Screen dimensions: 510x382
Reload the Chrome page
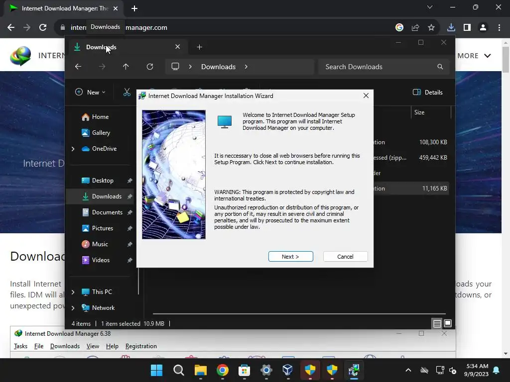point(43,27)
